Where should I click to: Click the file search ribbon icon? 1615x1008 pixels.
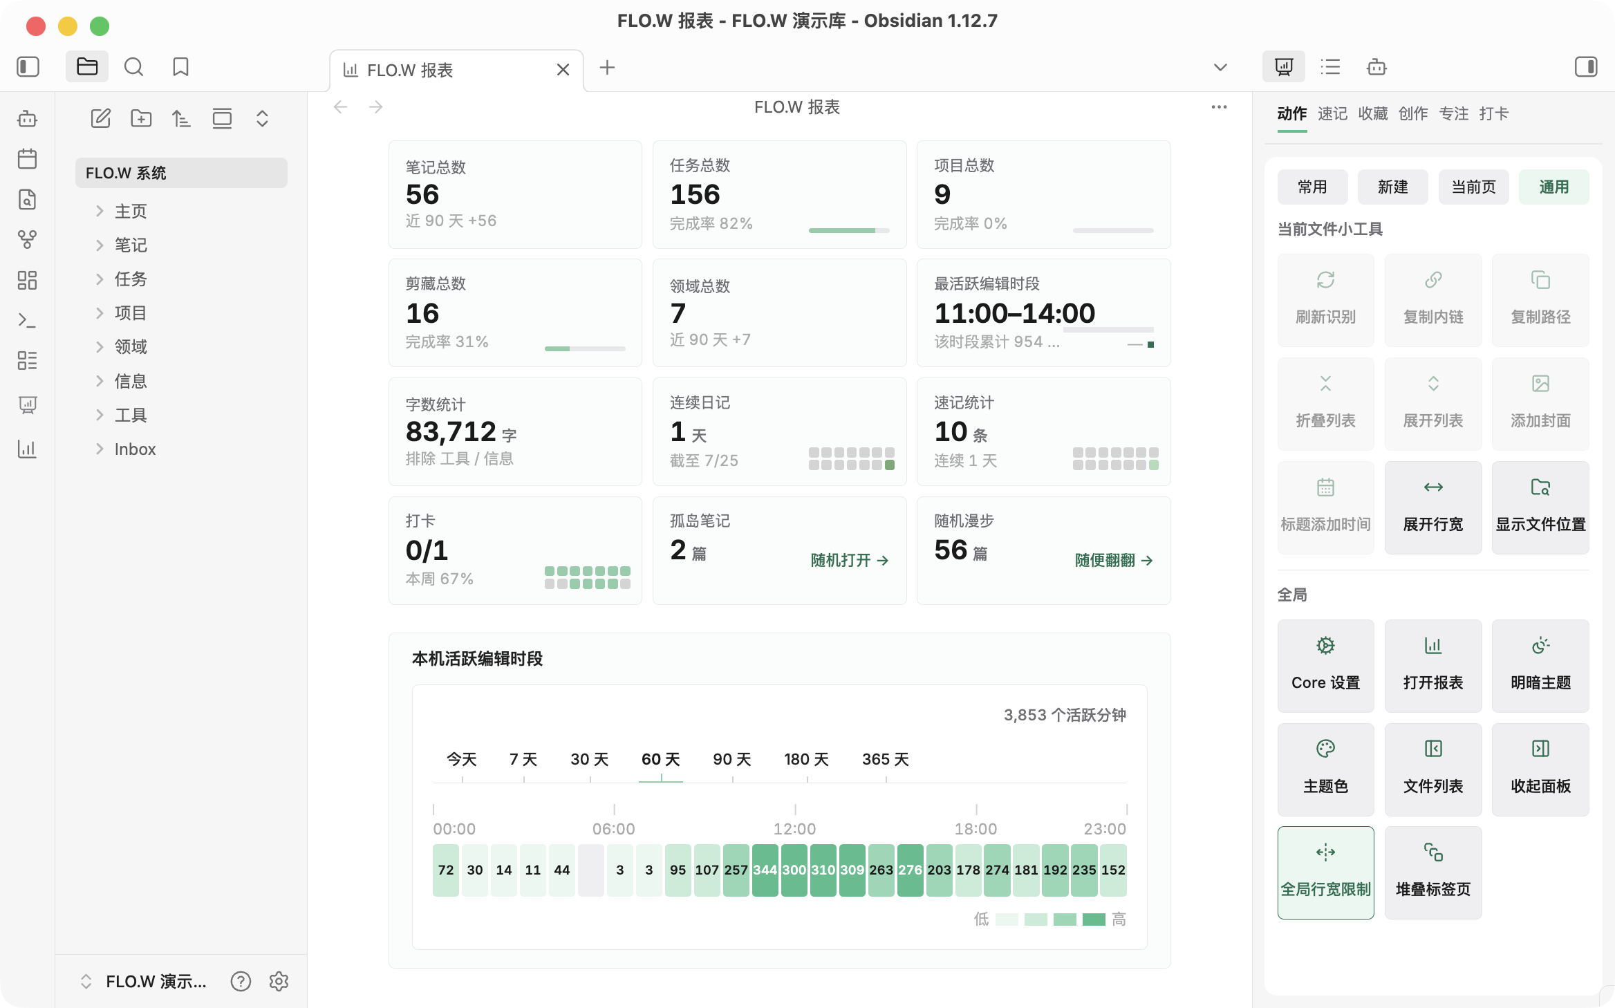(x=28, y=199)
